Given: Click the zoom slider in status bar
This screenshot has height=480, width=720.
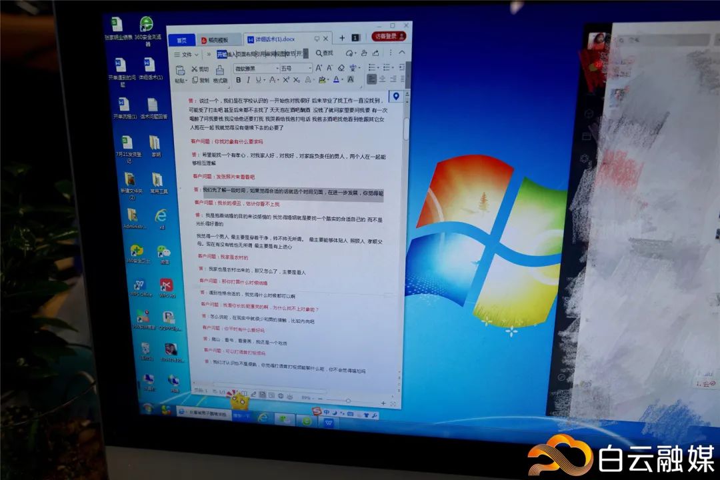Looking at the screenshot, I should (347, 400).
